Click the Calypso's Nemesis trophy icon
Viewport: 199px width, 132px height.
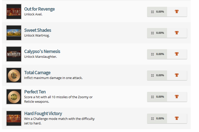pos(177,54)
